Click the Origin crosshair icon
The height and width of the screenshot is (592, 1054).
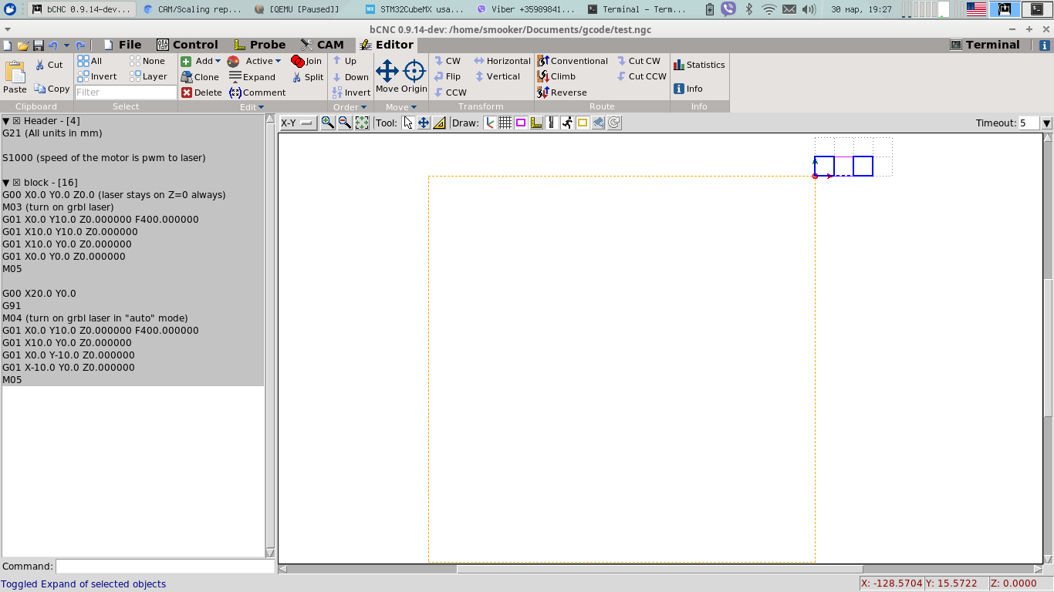[414, 72]
